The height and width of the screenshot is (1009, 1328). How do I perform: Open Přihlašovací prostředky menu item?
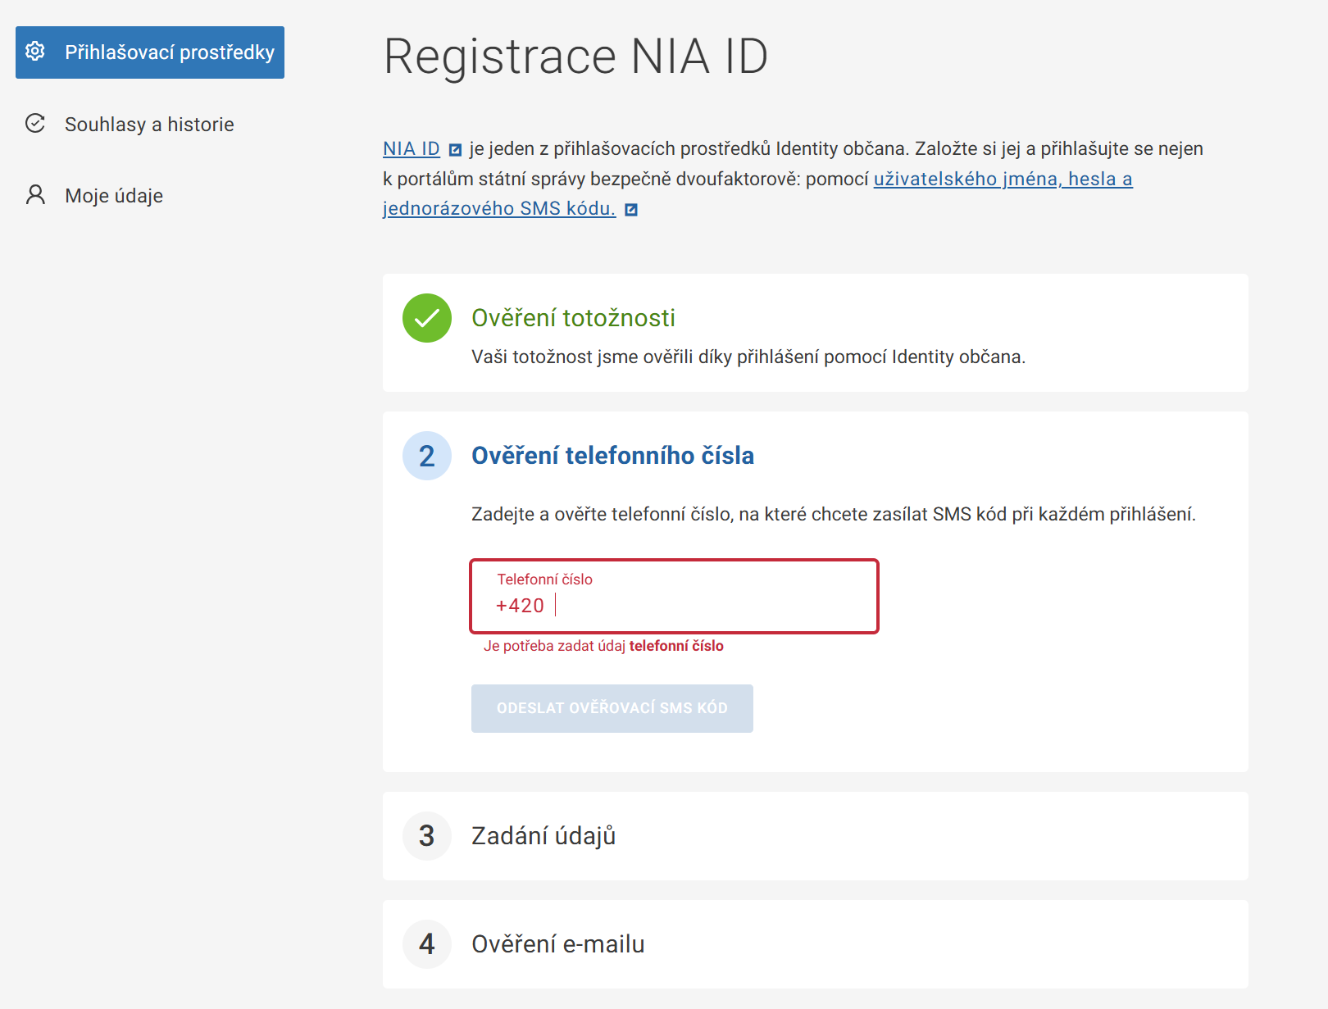(x=150, y=52)
